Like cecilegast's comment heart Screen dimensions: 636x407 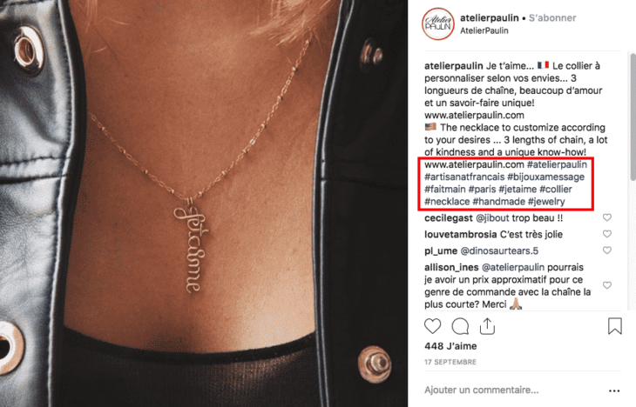606,217
